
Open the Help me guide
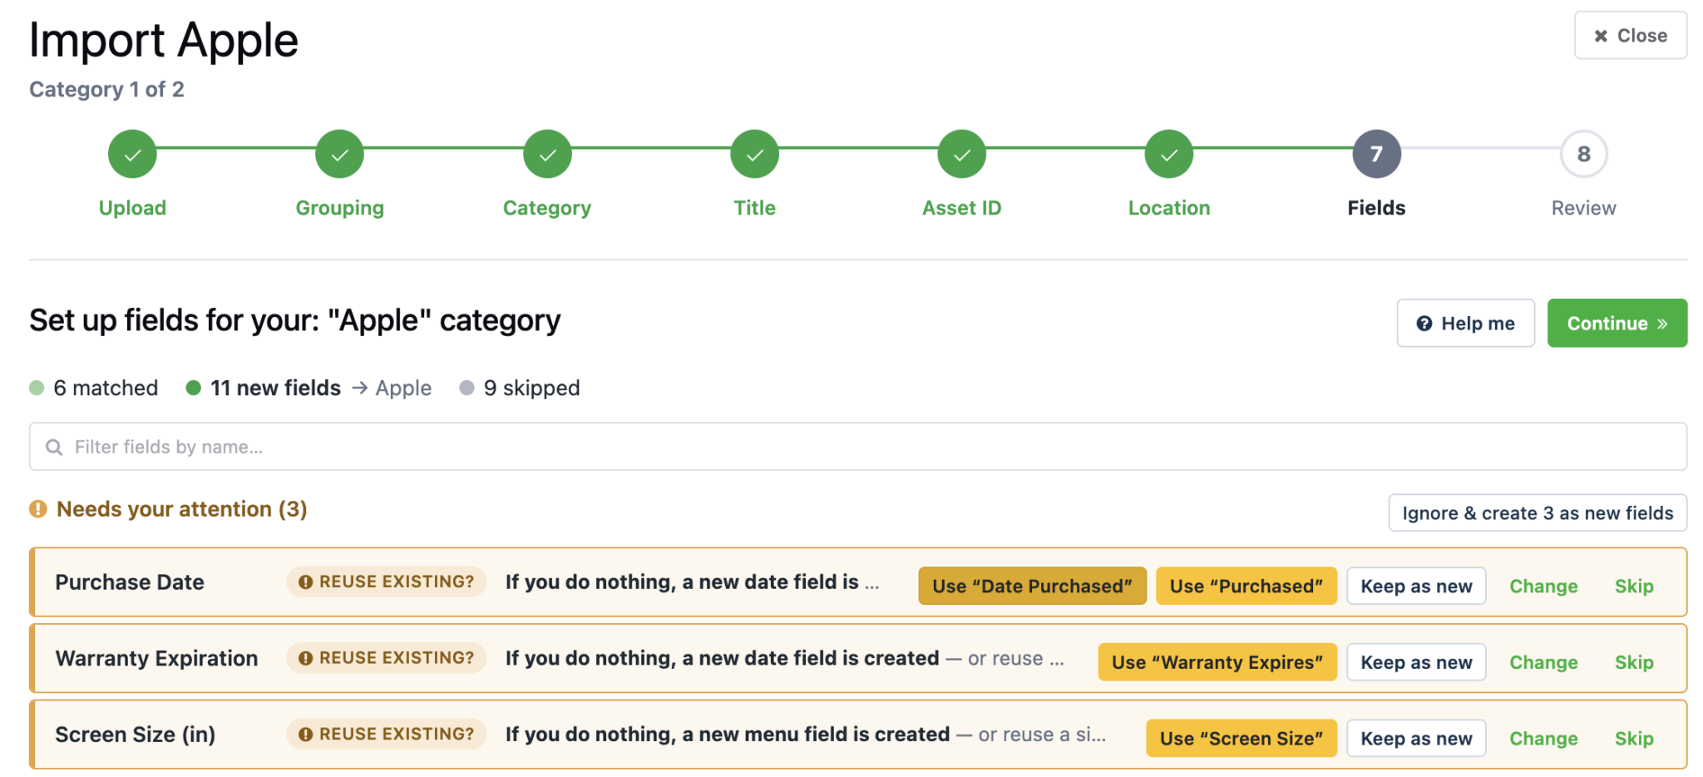click(x=1466, y=323)
